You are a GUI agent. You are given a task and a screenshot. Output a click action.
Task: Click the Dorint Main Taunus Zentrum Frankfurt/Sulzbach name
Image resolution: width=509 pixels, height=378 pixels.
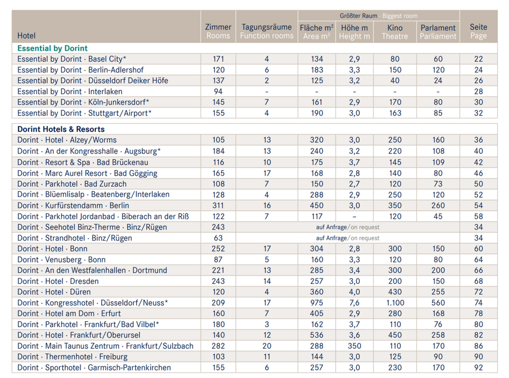pos(105,346)
